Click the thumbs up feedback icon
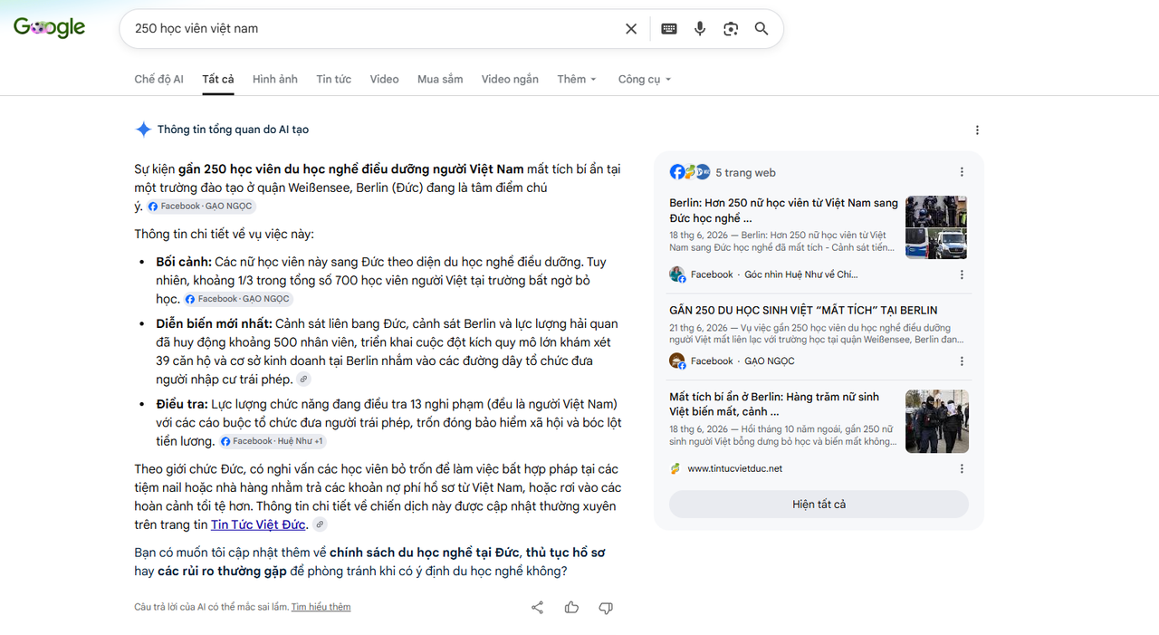This screenshot has width=1159, height=635. click(571, 607)
